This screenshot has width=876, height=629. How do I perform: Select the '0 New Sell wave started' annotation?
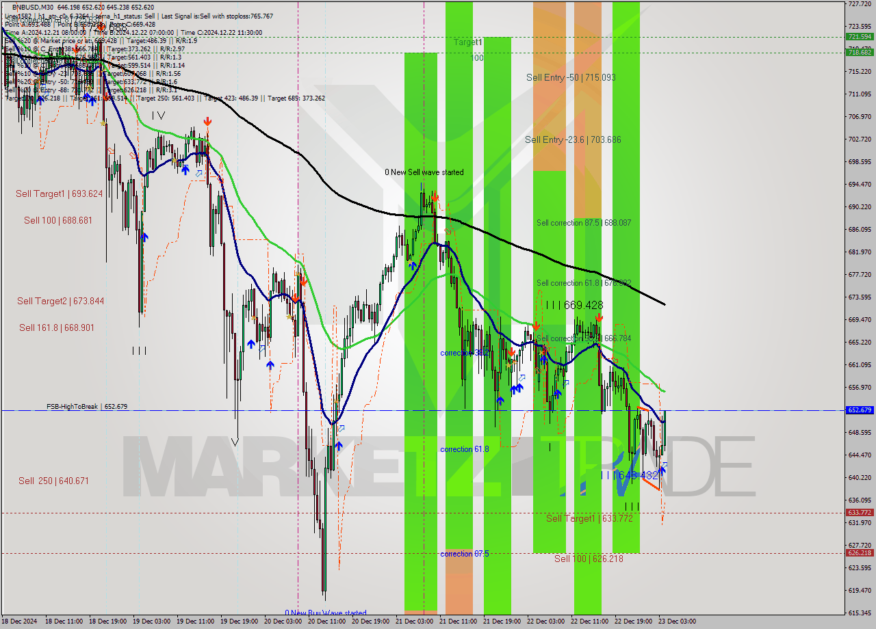(x=424, y=172)
